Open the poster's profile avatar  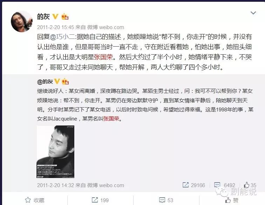point(21,21)
